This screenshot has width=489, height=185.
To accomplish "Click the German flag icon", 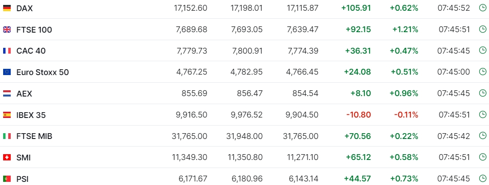I will pyautogui.click(x=7, y=8).
